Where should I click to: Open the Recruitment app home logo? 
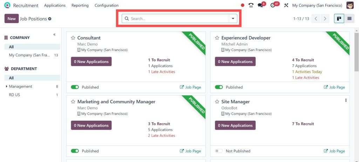point(7,5)
